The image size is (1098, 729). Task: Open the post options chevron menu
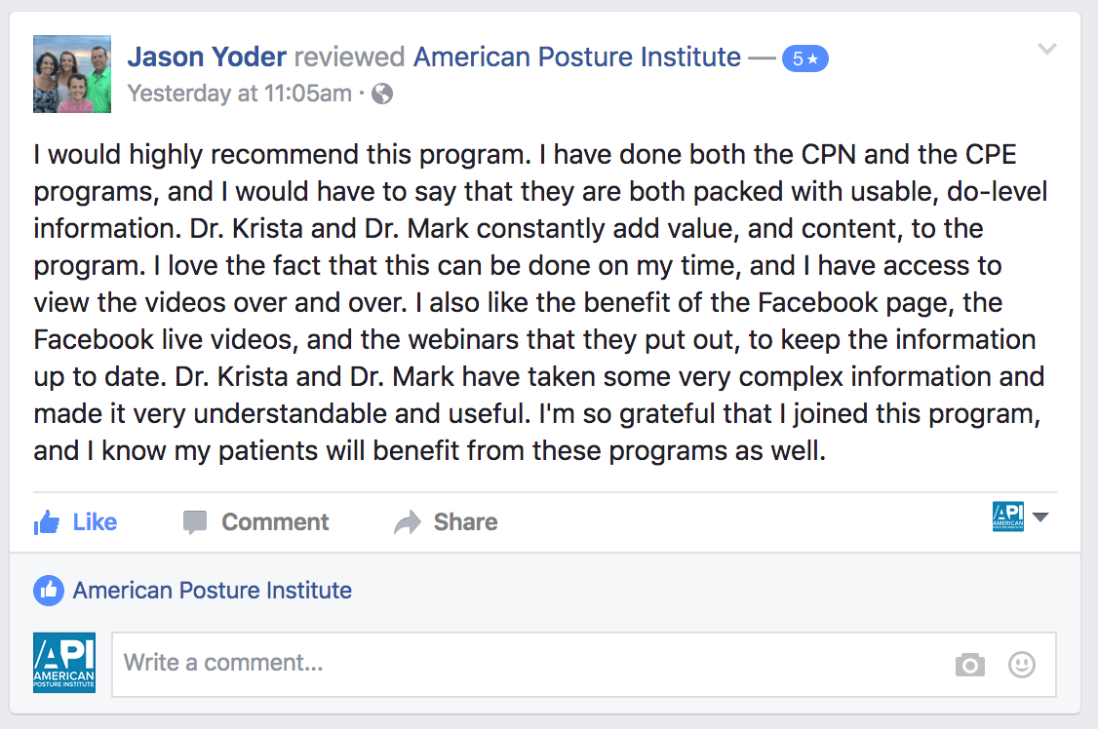pos(1046,50)
